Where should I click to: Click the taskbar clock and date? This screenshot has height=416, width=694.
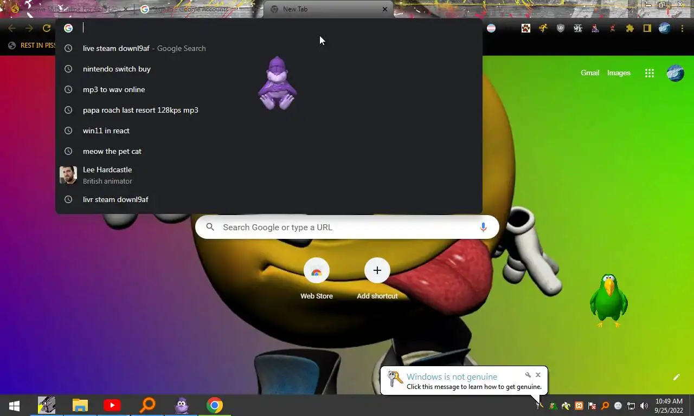669,406
